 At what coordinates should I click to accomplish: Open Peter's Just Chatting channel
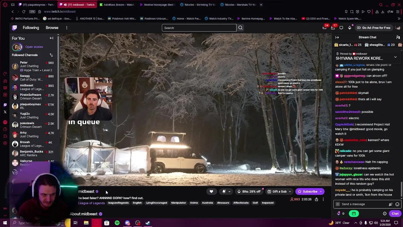[33, 67]
